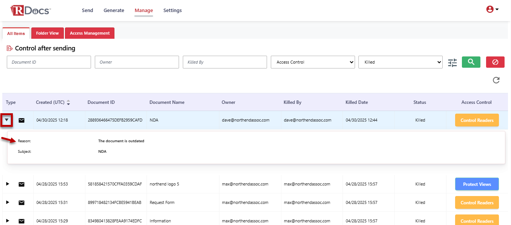Click the Access Control column header
511x225 pixels.
coord(477,102)
